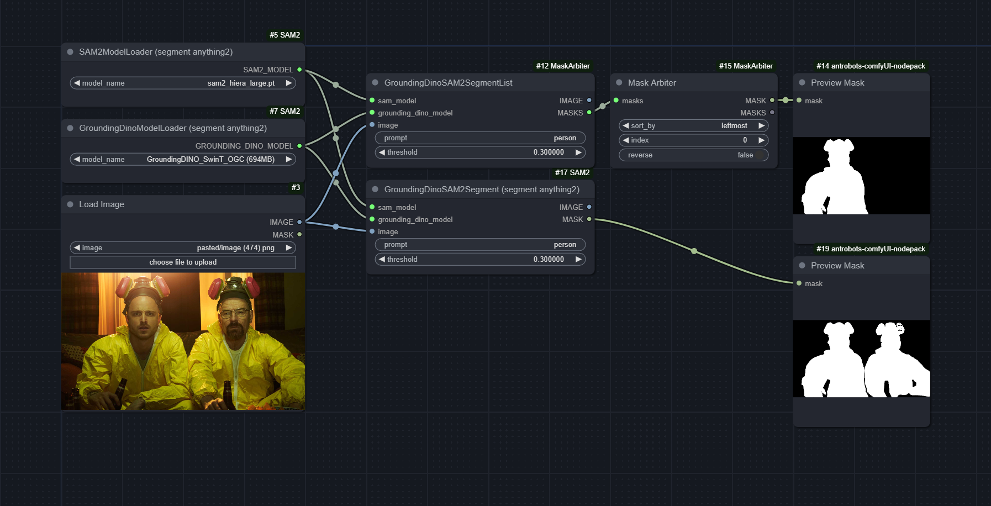This screenshot has height=506, width=991.
Task: Increase the index value in Mask Arbiter
Action: pos(761,140)
